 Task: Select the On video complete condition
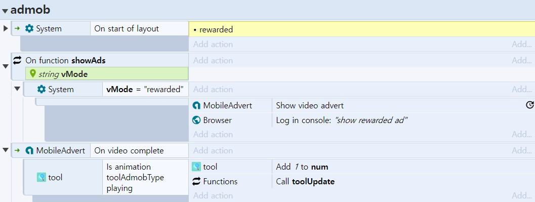(140, 150)
